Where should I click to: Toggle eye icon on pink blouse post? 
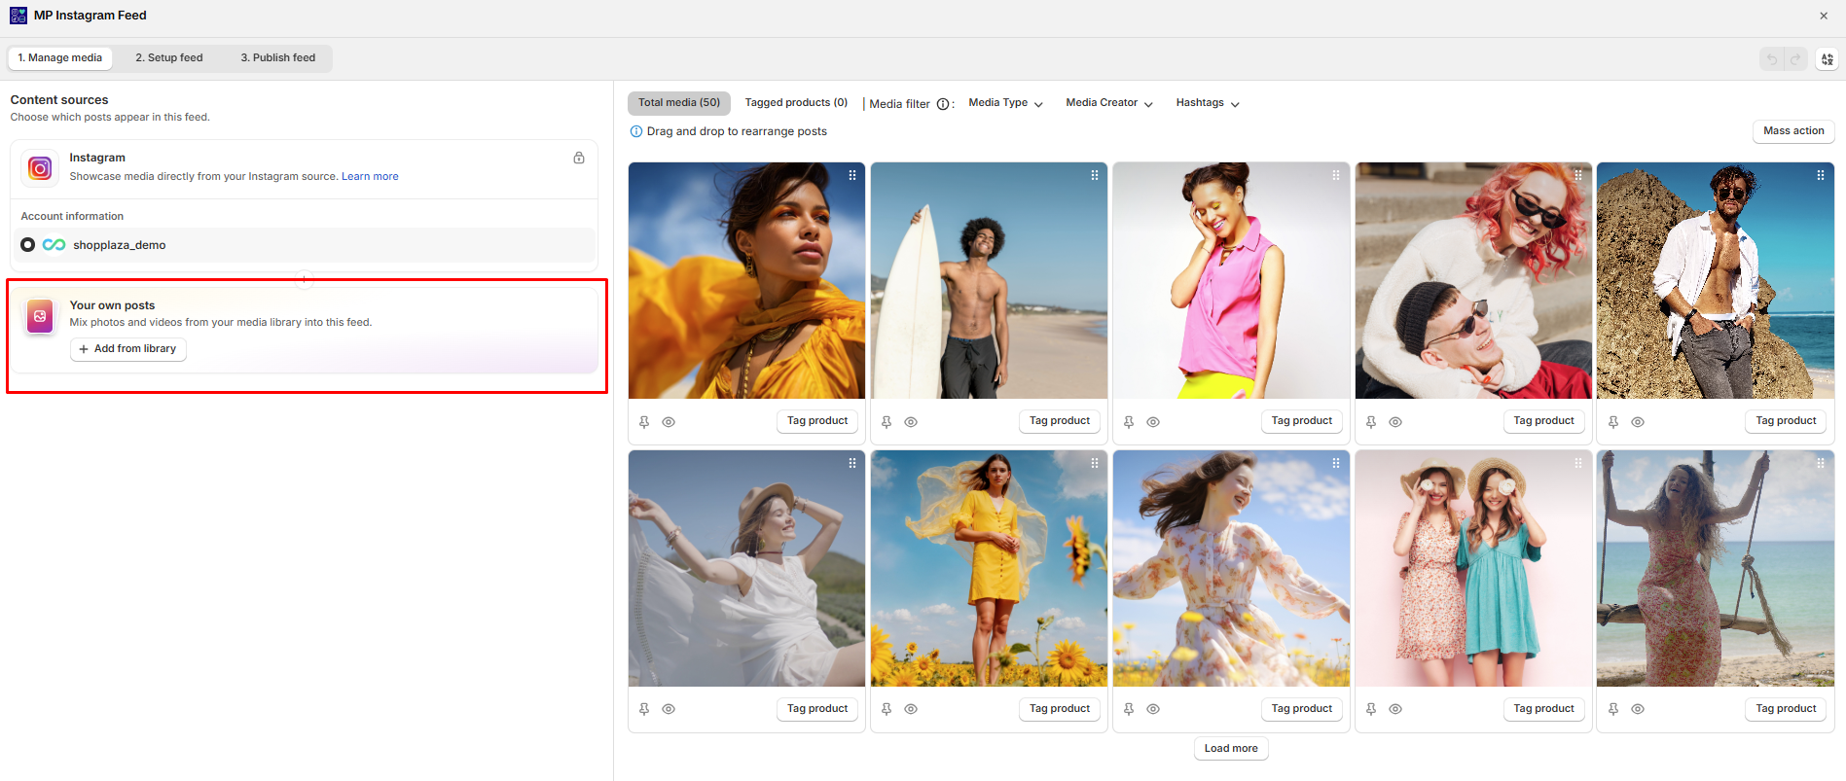(x=1153, y=422)
